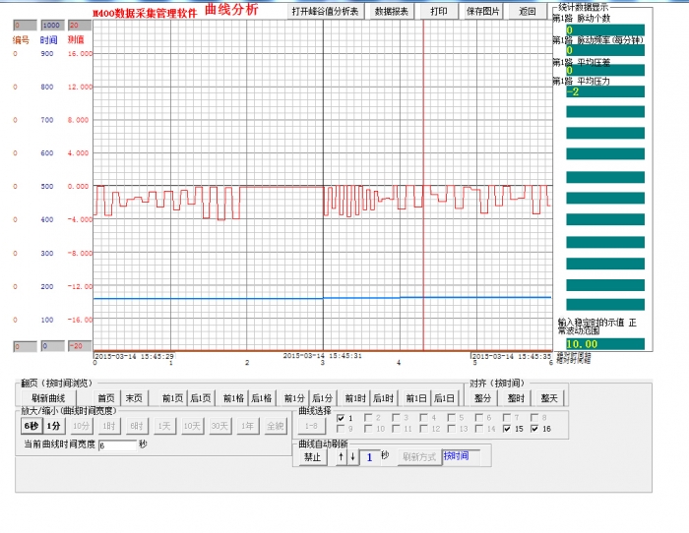Click the up arrow refresh interval button
Viewport: 689px width, 533px height.
[342, 457]
